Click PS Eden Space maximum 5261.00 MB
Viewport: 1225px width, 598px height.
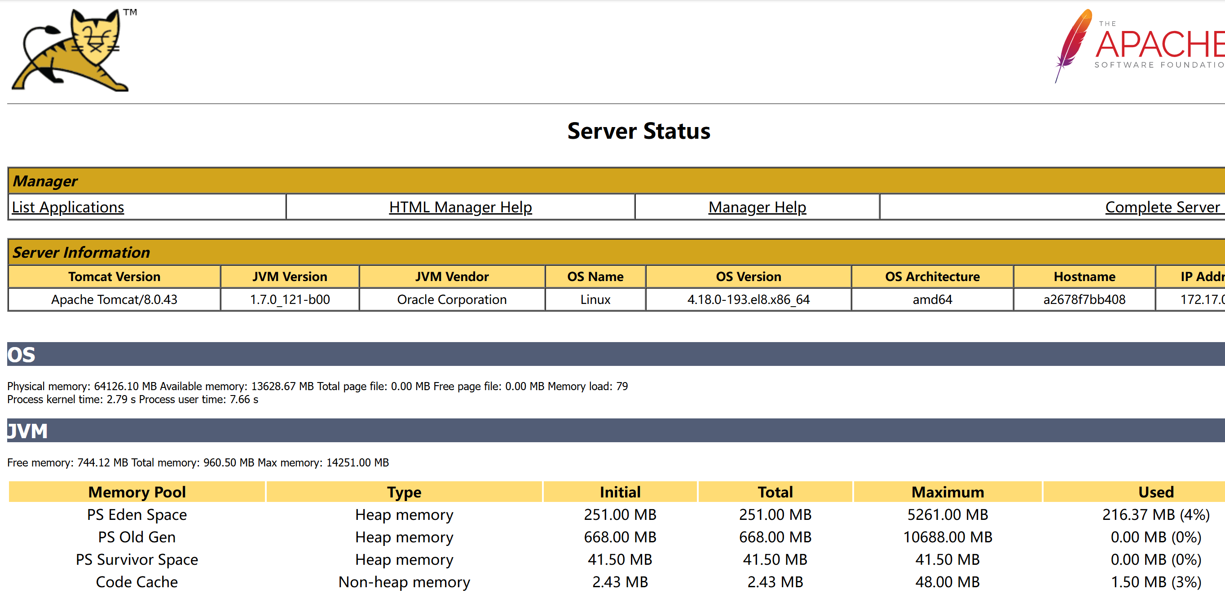[x=948, y=515]
